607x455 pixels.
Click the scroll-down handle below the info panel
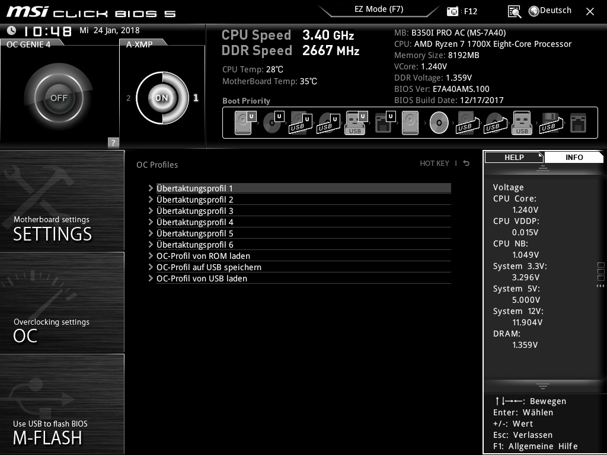543,386
